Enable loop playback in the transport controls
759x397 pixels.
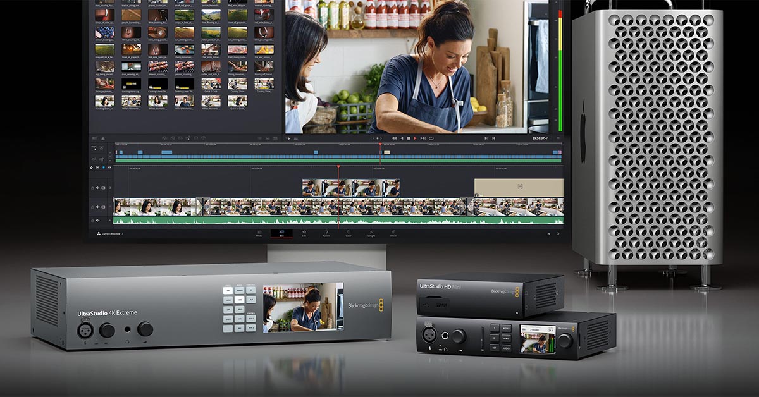click(x=431, y=138)
